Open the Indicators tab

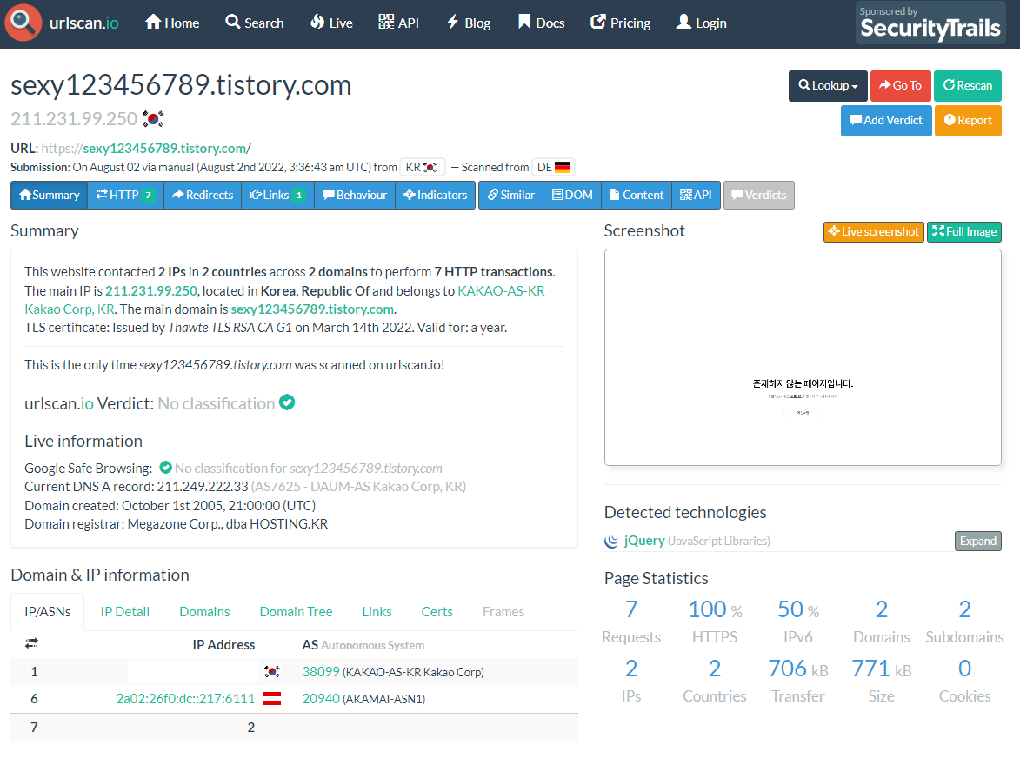tap(435, 195)
